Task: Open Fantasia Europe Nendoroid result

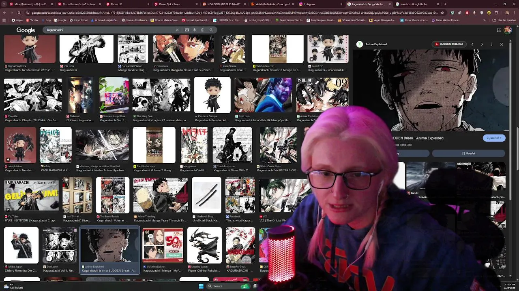Action: (x=212, y=100)
